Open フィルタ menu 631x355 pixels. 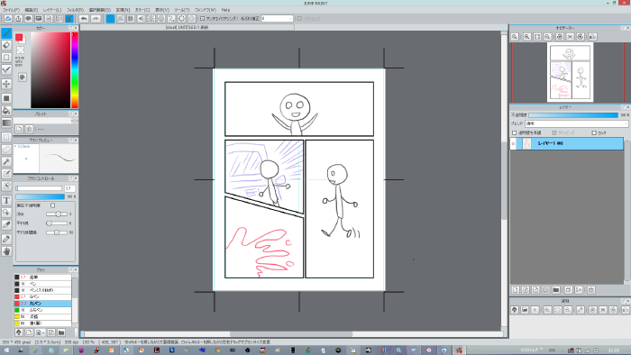[x=75, y=10]
